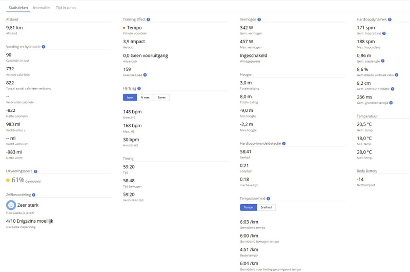410x272 pixels.
Task: Open the Hardloopdynamiek help icon
Action: click(x=391, y=20)
